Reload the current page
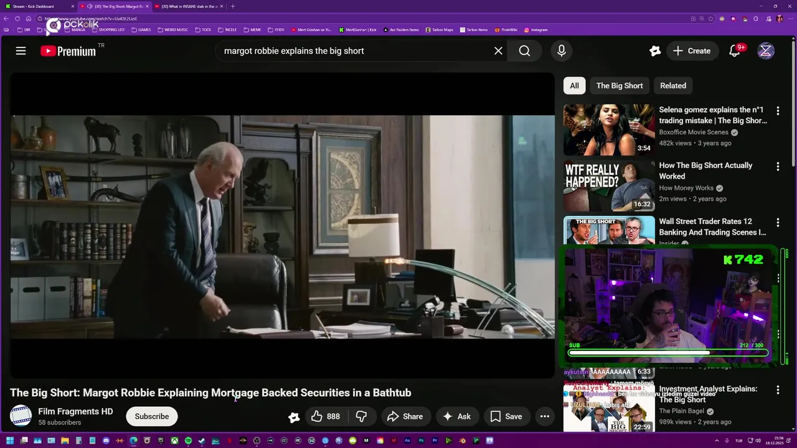Screen dimensions: 797x448 [x=17, y=19]
